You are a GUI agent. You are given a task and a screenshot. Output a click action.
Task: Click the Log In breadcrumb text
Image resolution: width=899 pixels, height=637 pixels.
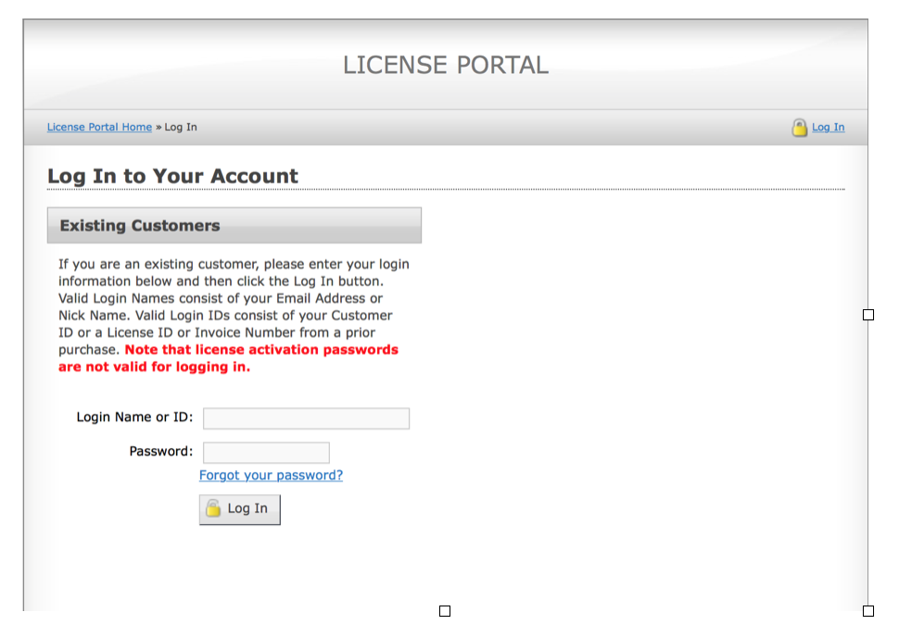pos(181,128)
